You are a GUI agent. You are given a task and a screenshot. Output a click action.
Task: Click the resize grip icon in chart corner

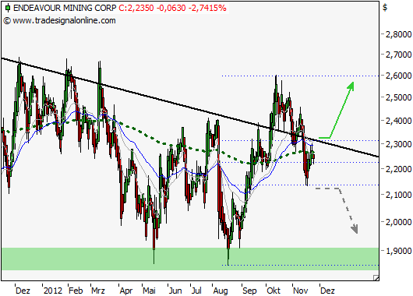(x=376, y=277)
